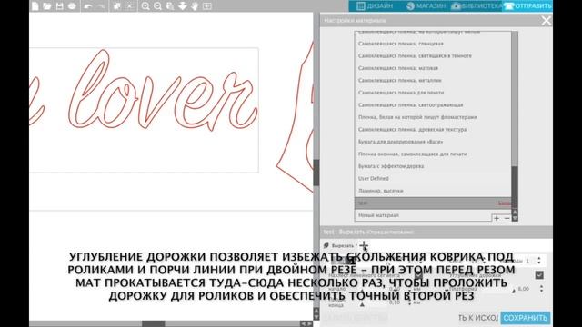This screenshot has width=582, height=327.
Task: Toggle the track enhancing checkbox
Action: pos(539,275)
